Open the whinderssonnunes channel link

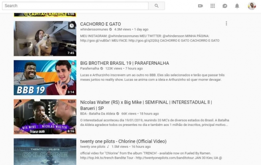pos(94,29)
